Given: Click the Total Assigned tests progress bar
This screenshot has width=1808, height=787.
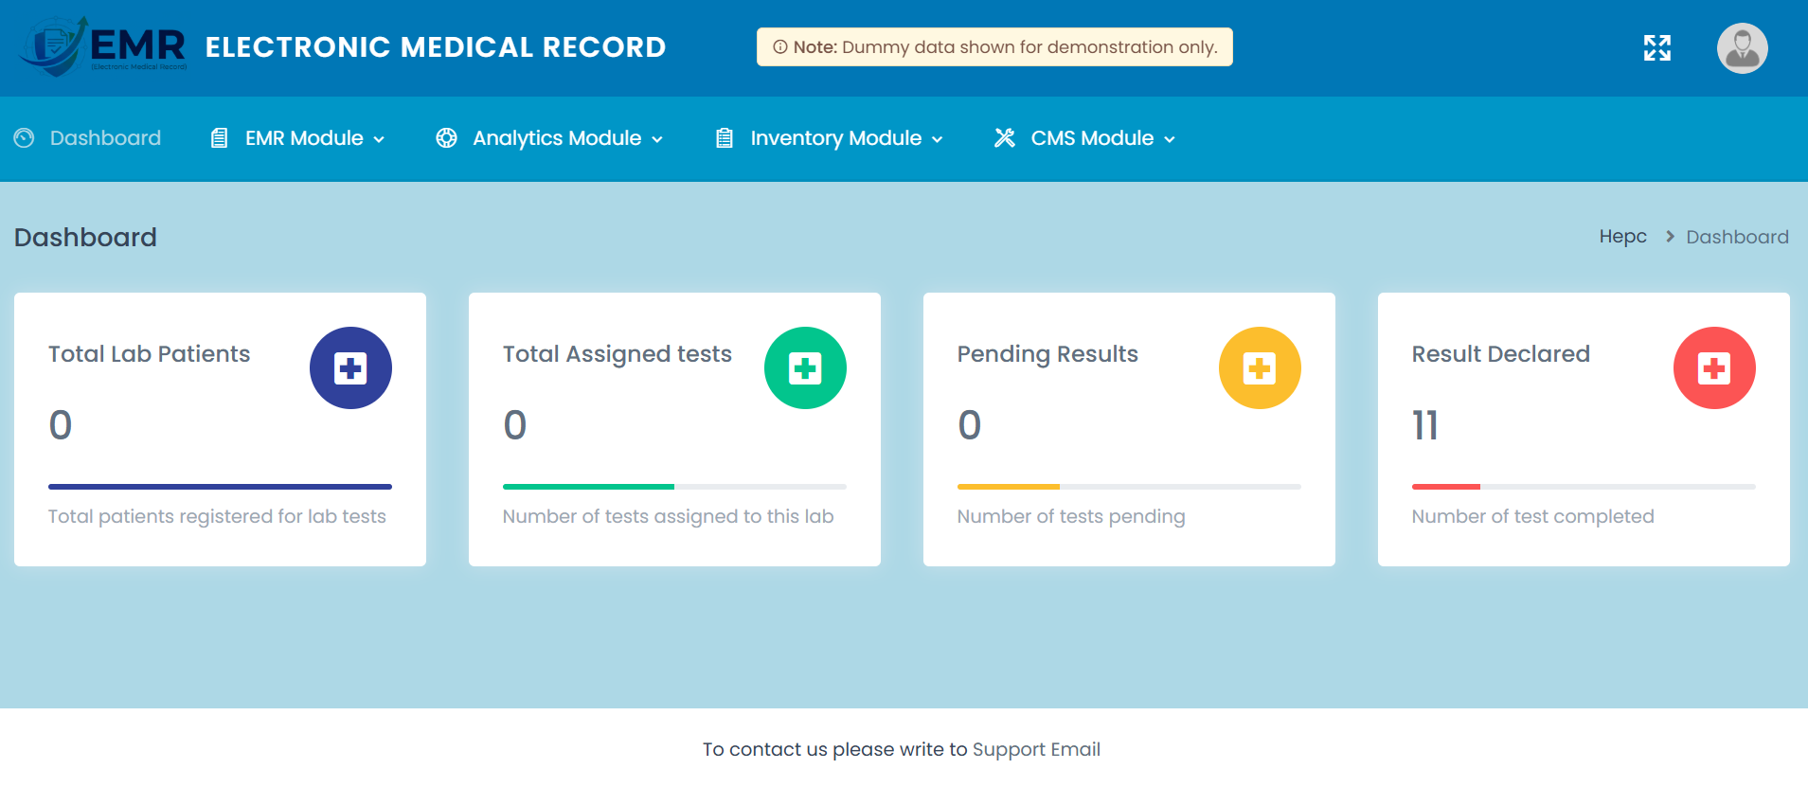Looking at the screenshot, I should point(674,487).
